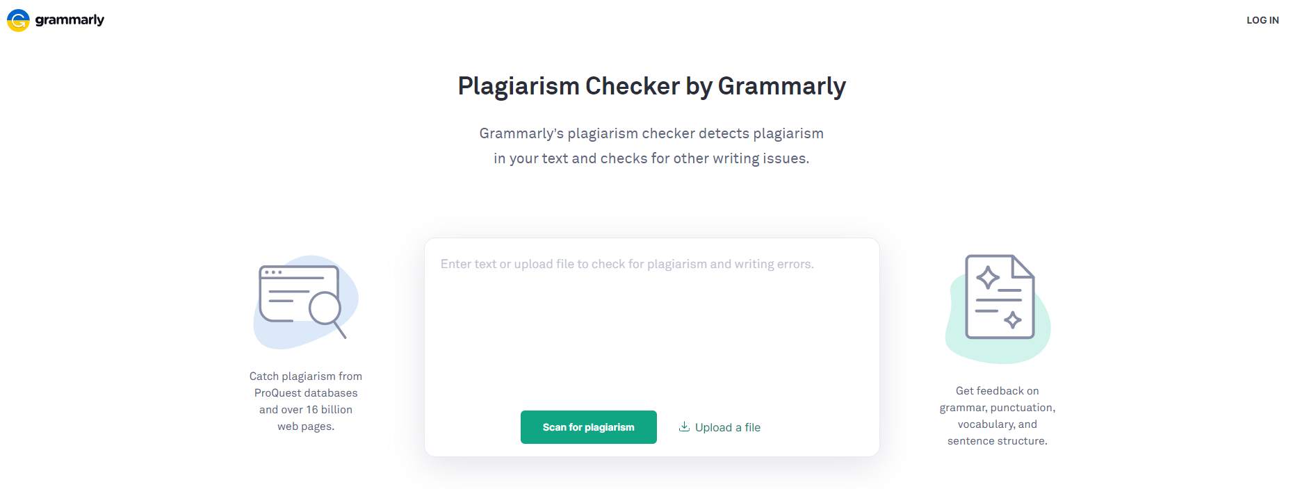The width and height of the screenshot is (1293, 489).
Task: Click the large sparkle star on document icon
Action: (x=988, y=278)
